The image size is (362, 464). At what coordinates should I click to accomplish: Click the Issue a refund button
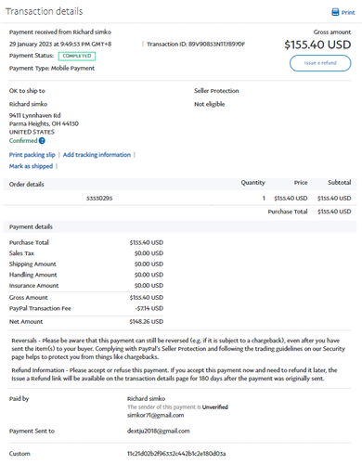point(320,63)
